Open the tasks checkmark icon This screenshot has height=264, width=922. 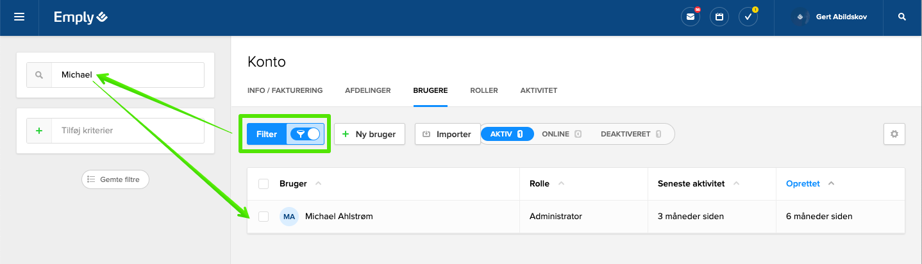coord(748,17)
